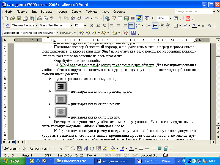Click the 'Введите вопрос' help box
220x165 pixels.
point(194,12)
